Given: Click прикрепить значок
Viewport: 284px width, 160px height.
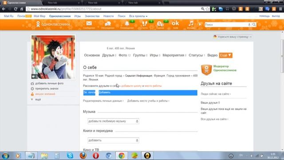Looking at the screenshot, I should click(47, 89).
